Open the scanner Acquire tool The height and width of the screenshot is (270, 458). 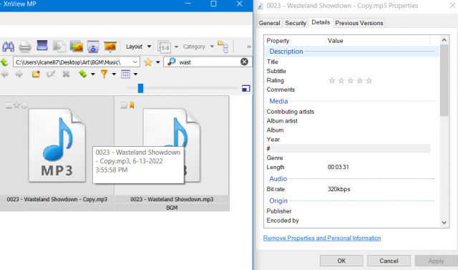pyautogui.click(x=42, y=46)
